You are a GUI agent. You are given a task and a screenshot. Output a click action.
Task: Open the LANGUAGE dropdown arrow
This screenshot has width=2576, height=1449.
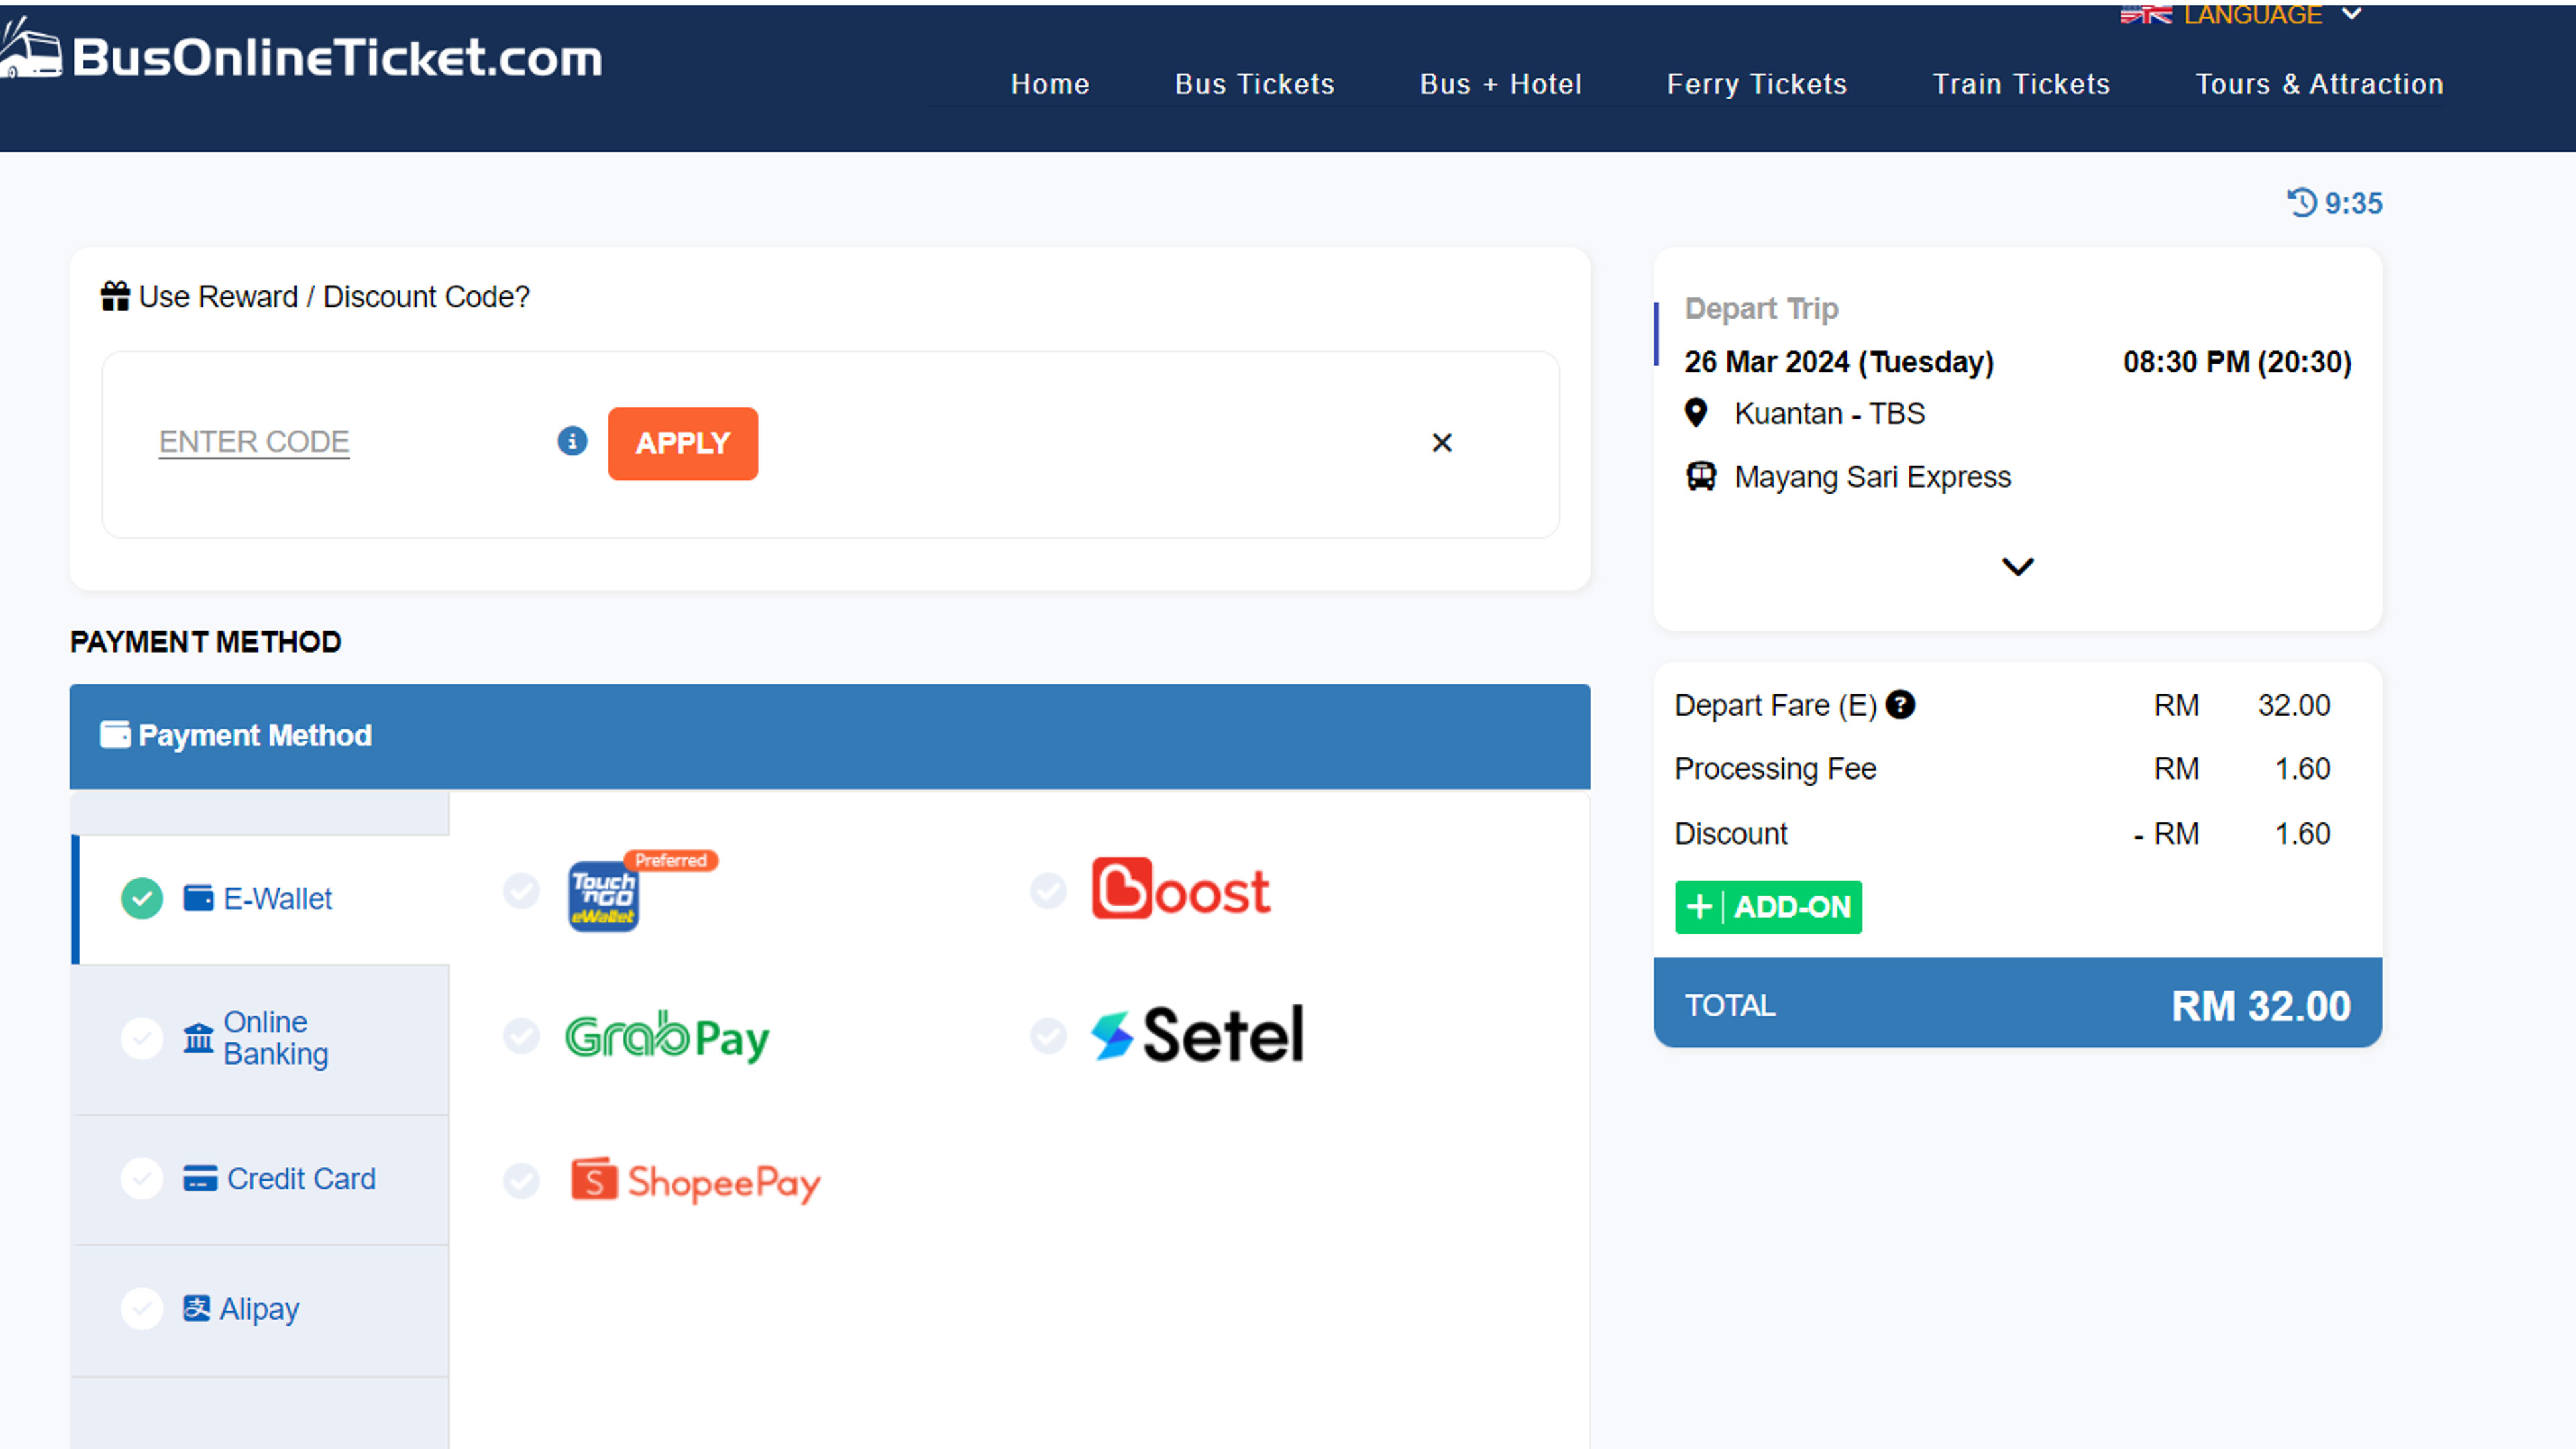click(x=2352, y=14)
